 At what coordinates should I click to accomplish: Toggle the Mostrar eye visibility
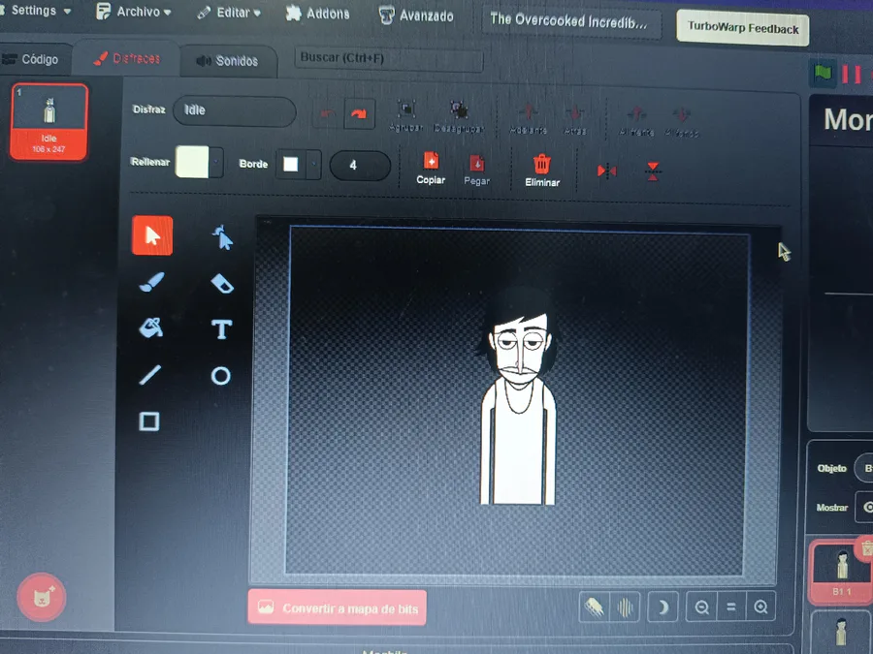(867, 507)
